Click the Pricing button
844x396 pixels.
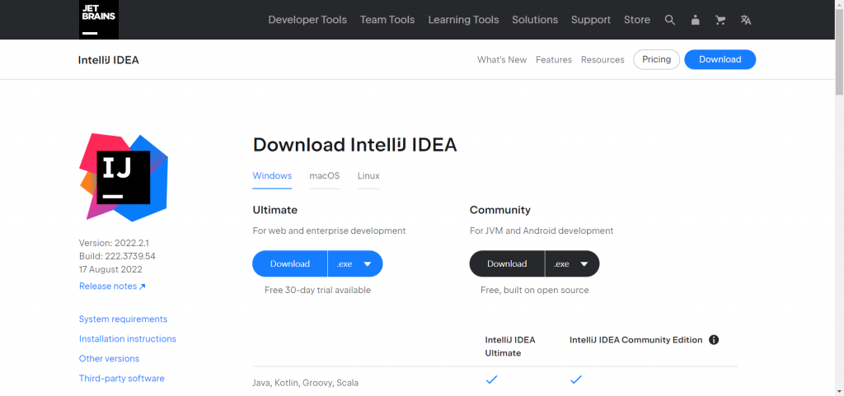click(657, 59)
